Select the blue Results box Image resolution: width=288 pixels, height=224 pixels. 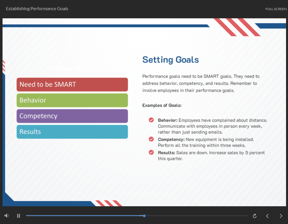coord(72,132)
